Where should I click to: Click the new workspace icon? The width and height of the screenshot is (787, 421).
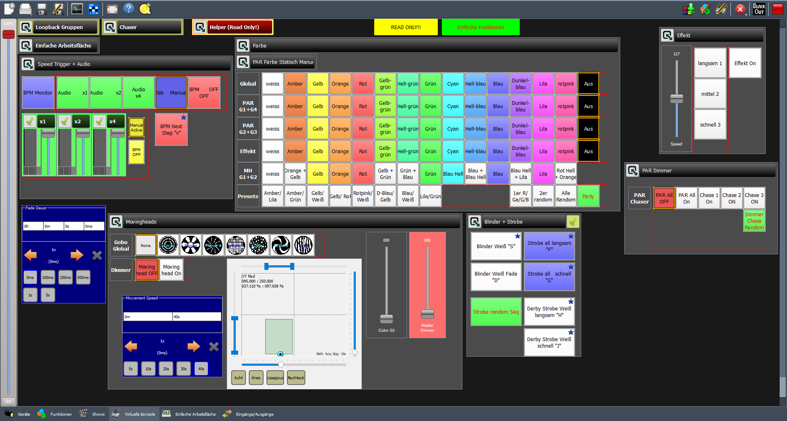click(x=9, y=9)
